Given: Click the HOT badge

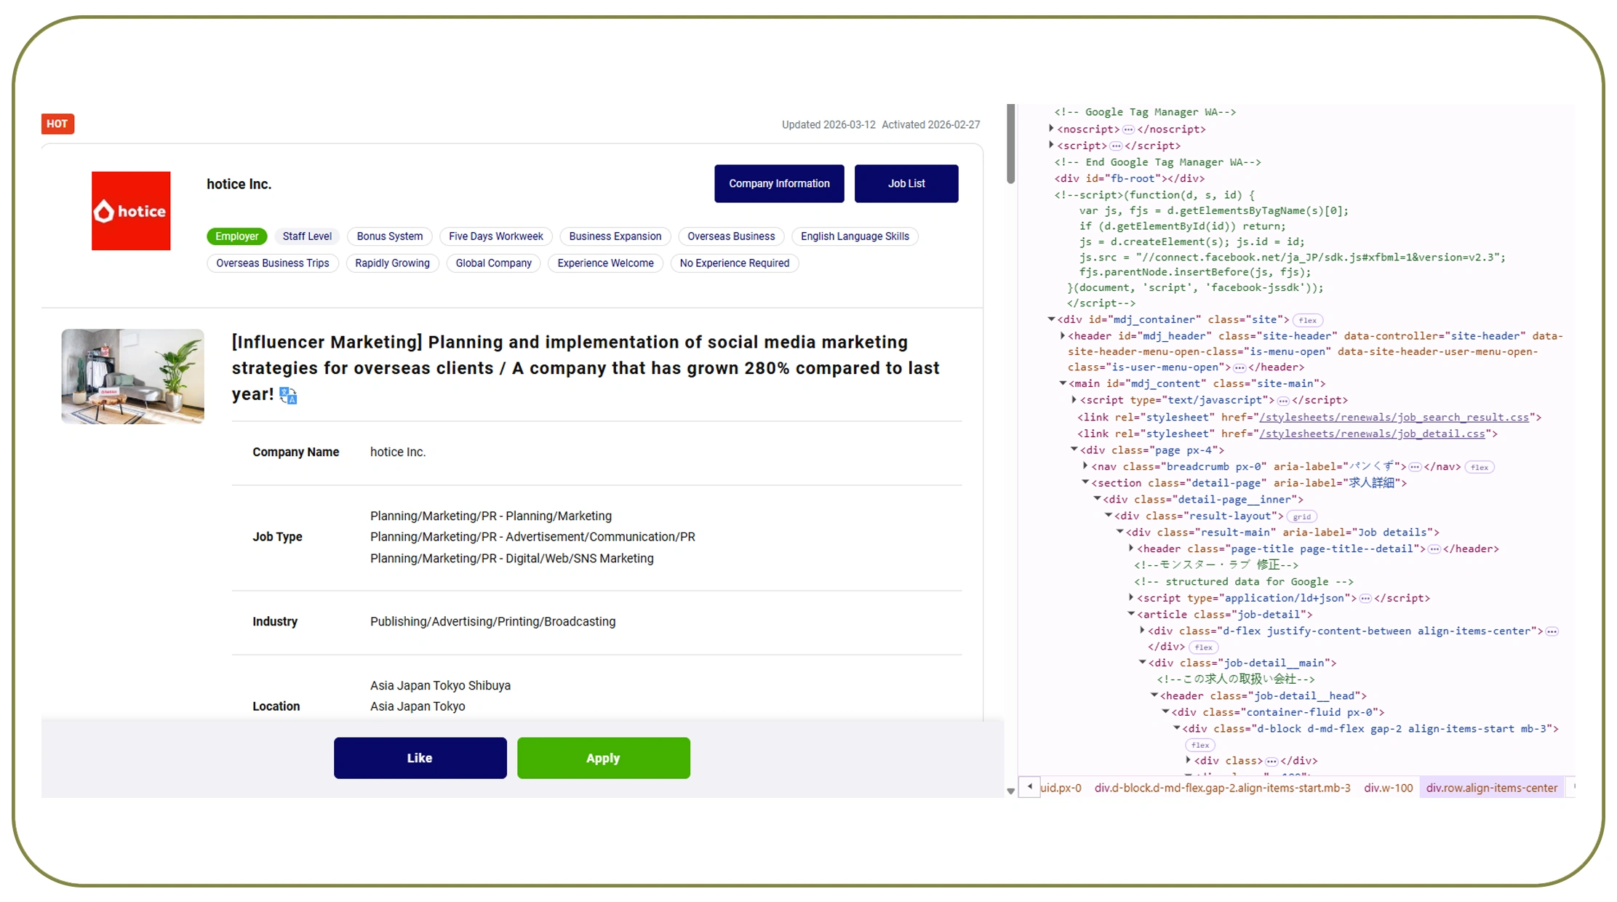Looking at the screenshot, I should click(x=57, y=124).
